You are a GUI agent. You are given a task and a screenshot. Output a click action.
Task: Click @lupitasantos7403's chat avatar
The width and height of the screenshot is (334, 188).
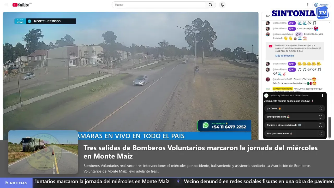coord(268,79)
